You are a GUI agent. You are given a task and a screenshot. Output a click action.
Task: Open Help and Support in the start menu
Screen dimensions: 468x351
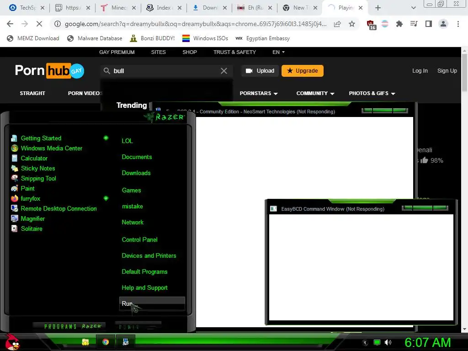coord(144,288)
